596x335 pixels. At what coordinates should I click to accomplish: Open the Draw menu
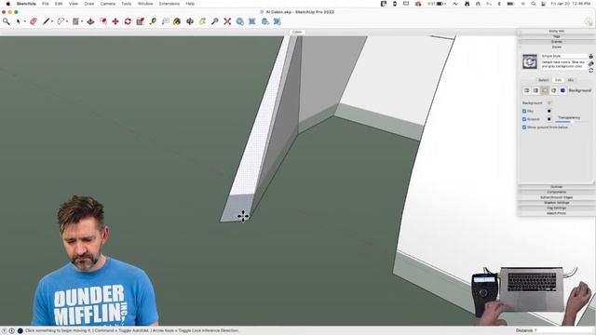[x=89, y=4]
